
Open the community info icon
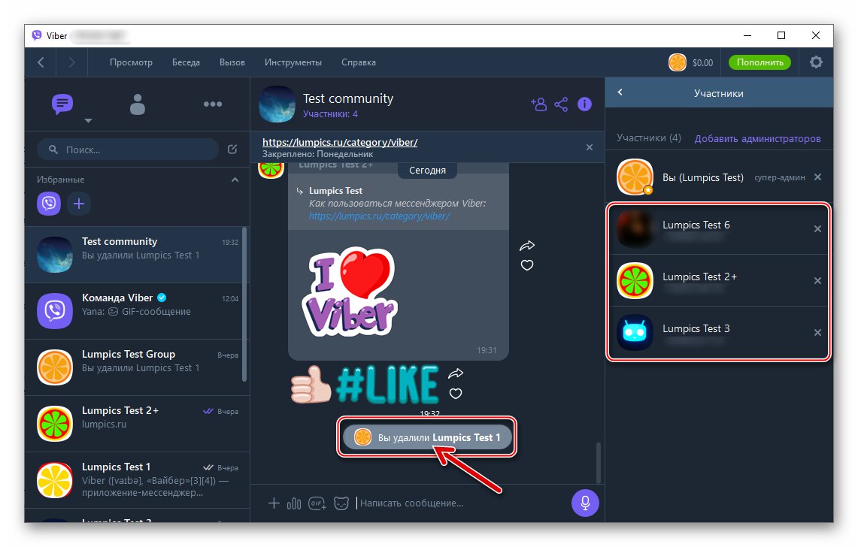[x=584, y=104]
